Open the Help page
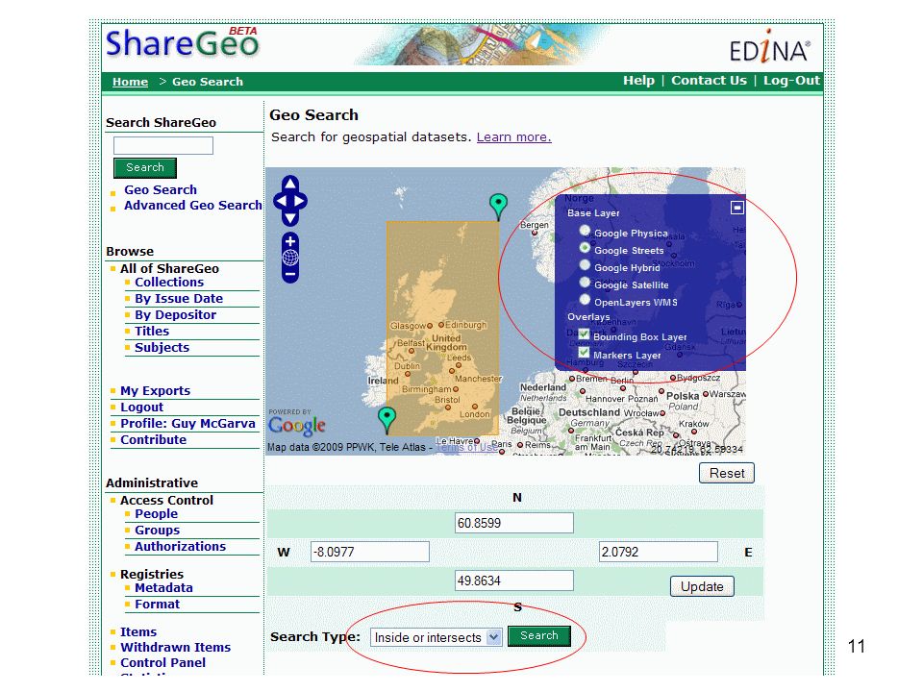 [638, 81]
